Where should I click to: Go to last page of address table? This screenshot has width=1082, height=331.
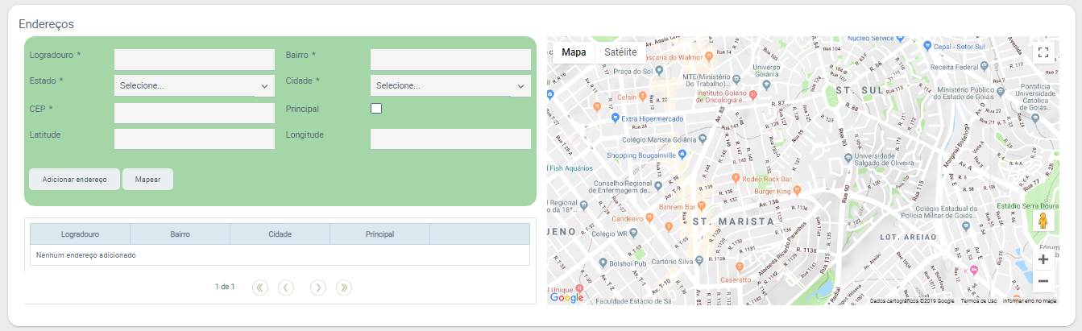[344, 288]
